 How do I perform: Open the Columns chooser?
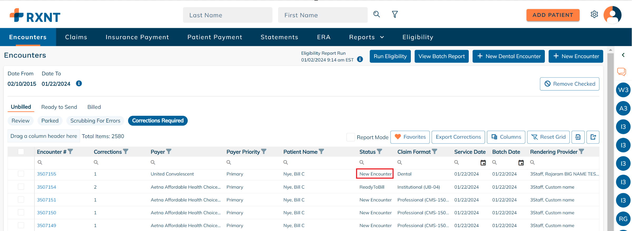(x=506, y=137)
